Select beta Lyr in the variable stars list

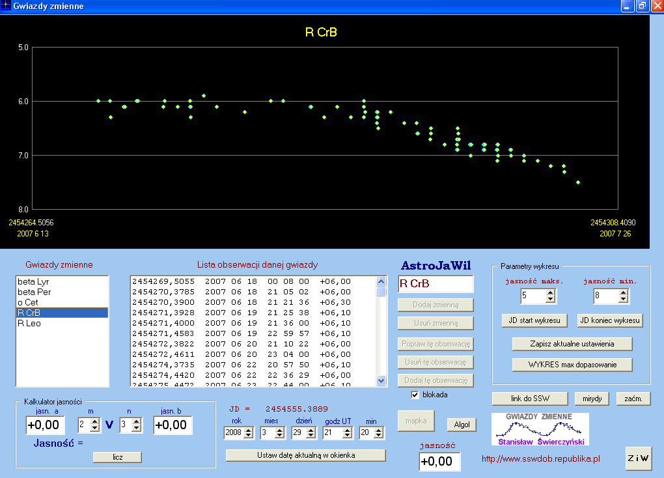[x=62, y=281]
